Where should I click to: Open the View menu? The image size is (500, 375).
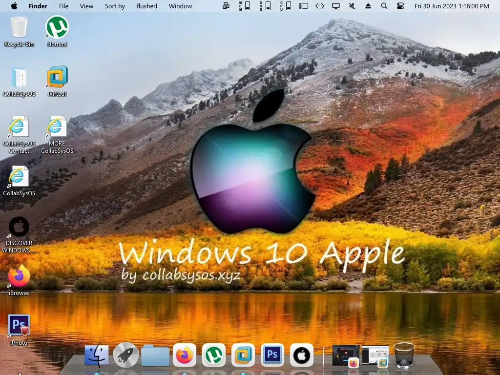click(86, 6)
